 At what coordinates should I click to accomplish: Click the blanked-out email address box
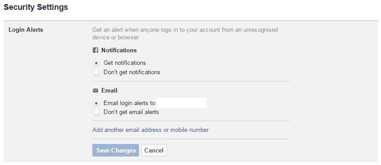pyautogui.click(x=182, y=103)
